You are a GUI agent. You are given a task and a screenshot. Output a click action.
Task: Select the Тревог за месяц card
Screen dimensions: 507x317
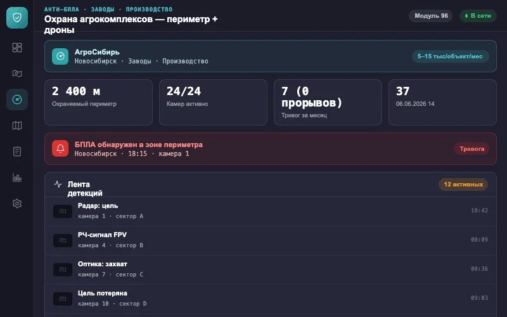[x=328, y=102]
